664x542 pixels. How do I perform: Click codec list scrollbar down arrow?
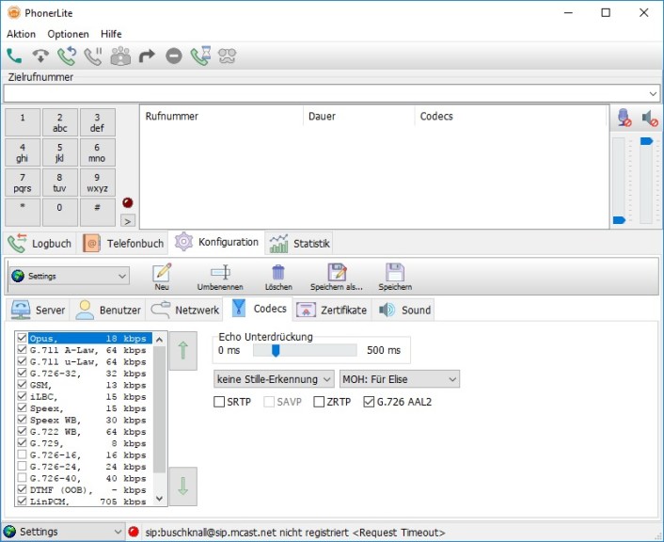[x=159, y=499]
